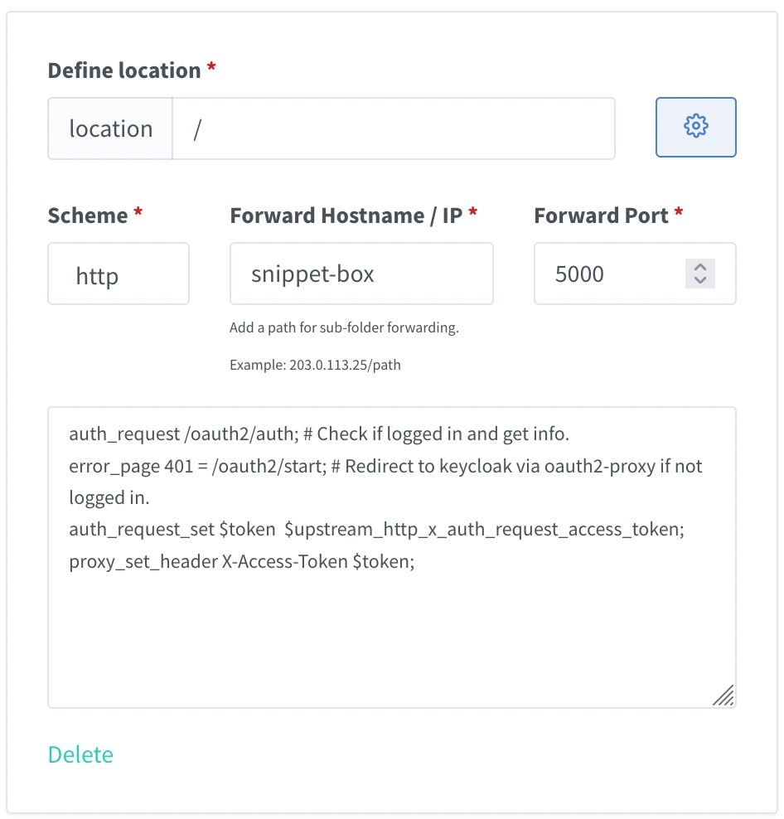
Task: Decrease Forward Port with down arrow
Action: click(700, 280)
